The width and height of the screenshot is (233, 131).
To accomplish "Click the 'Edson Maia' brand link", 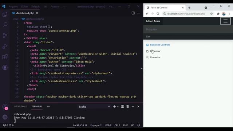I will pyautogui.click(x=153, y=21).
